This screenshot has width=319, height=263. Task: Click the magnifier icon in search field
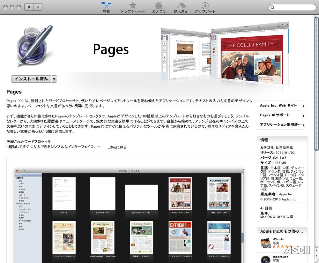coord(273,8)
